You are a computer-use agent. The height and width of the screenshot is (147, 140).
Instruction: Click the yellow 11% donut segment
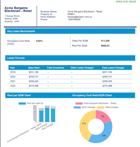84,123
